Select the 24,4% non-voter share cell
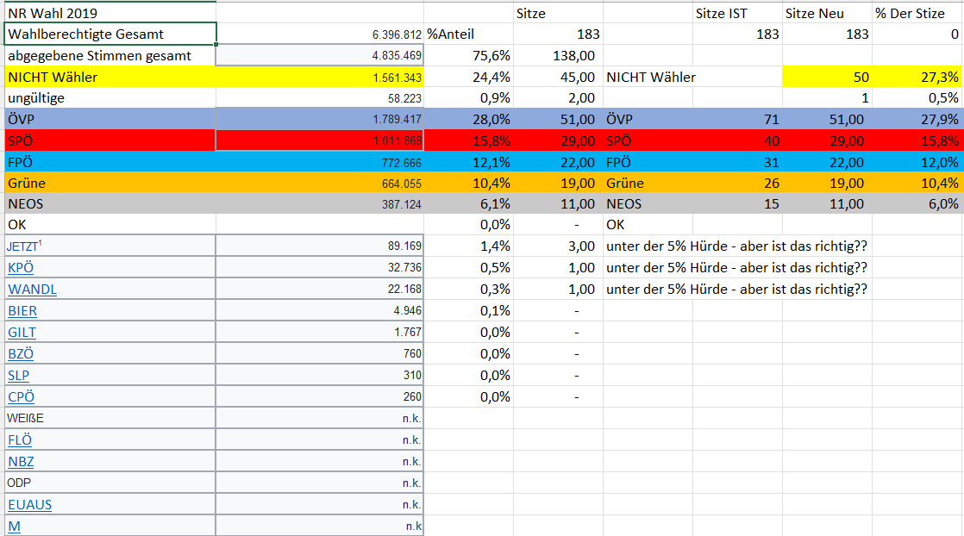The width and height of the screenshot is (964, 536). (468, 77)
